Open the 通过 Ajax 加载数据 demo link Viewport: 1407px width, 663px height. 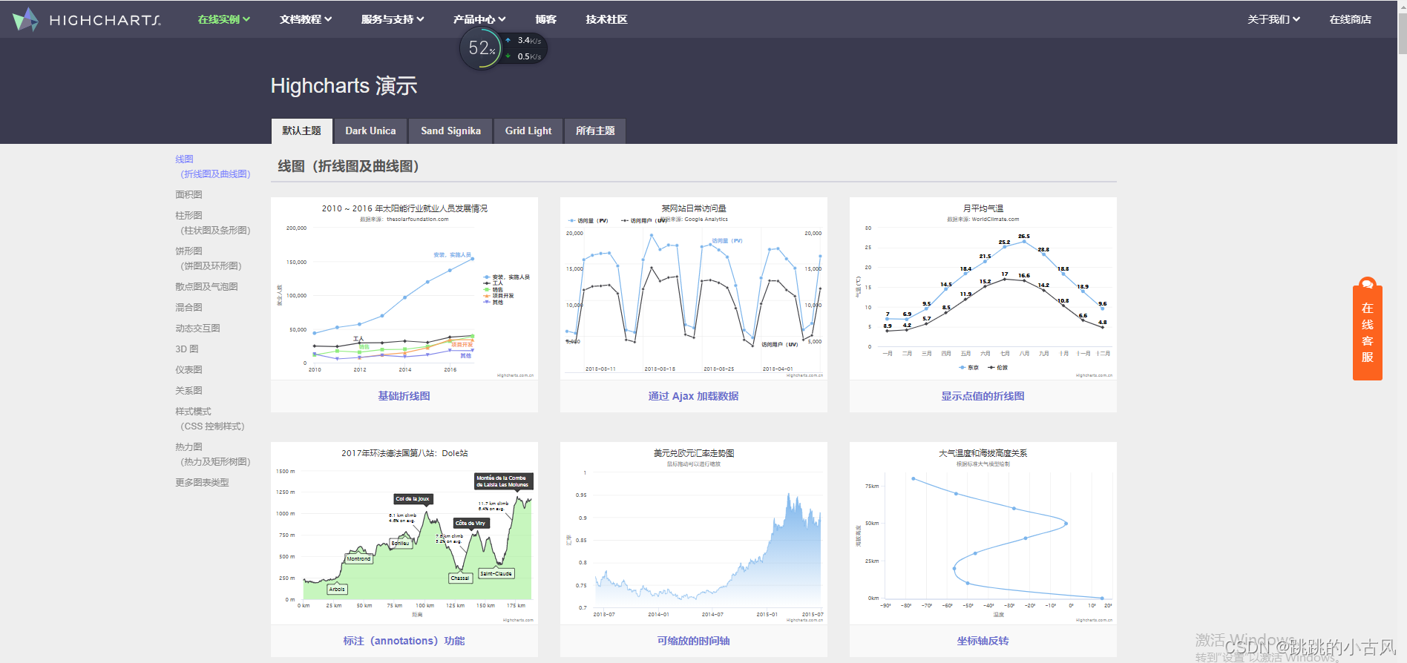coord(694,396)
